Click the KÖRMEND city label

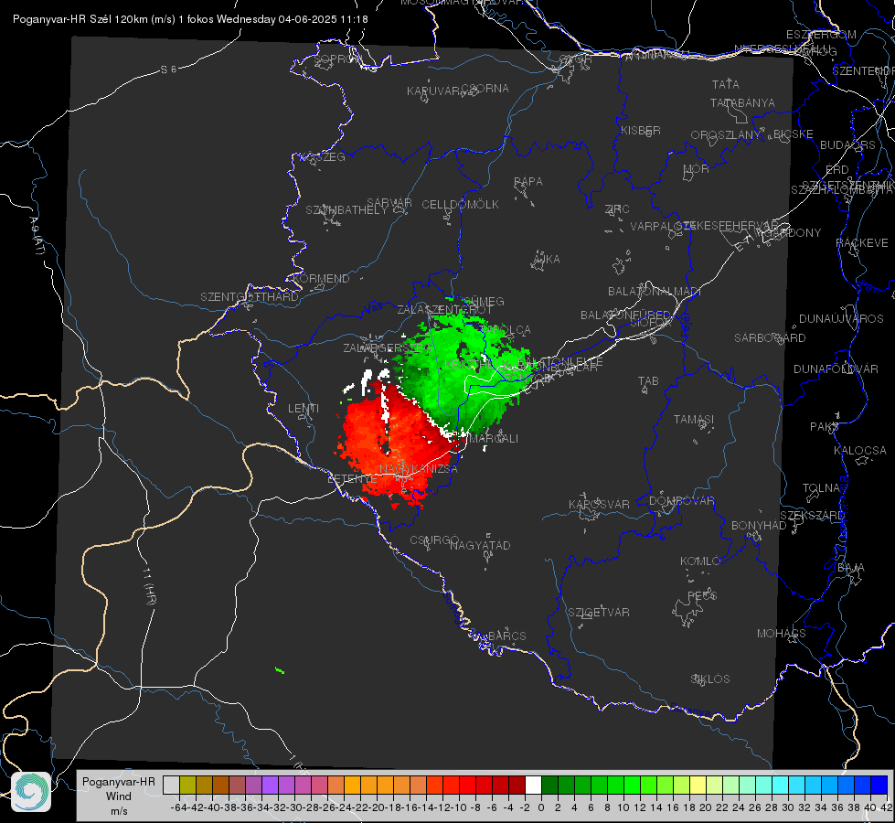coord(321,279)
